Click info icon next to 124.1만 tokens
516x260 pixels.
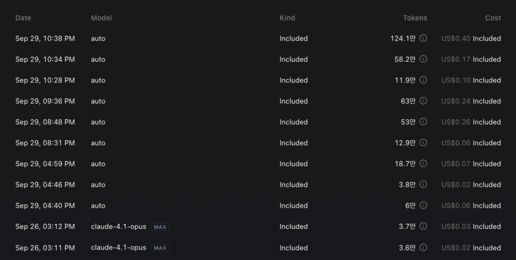coord(423,38)
